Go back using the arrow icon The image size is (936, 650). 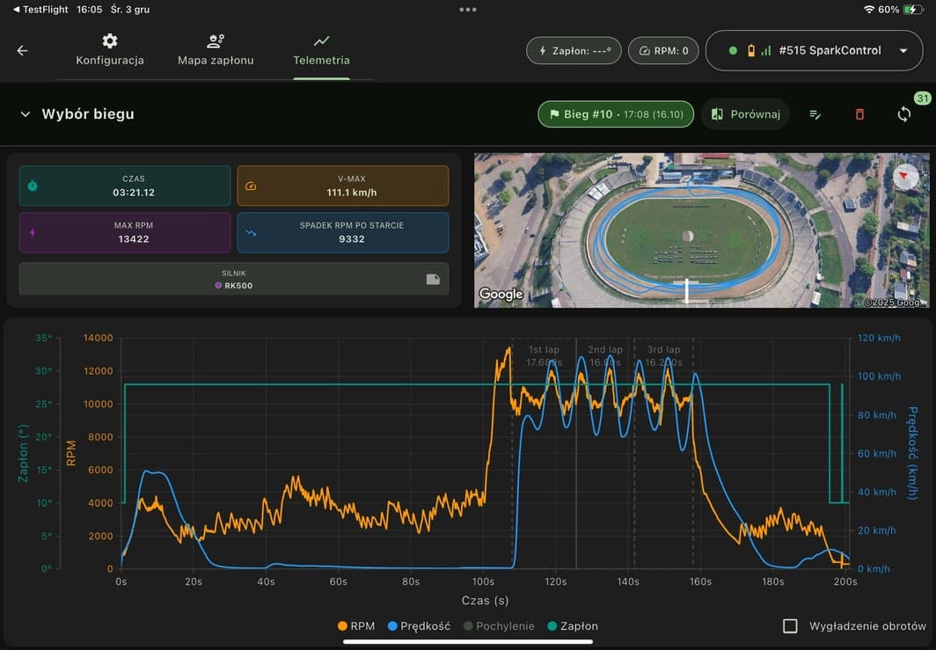(23, 51)
